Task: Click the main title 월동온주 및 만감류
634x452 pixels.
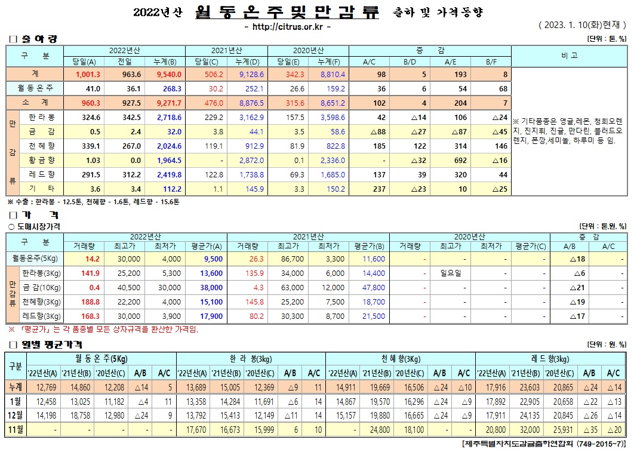Action: pos(287,13)
